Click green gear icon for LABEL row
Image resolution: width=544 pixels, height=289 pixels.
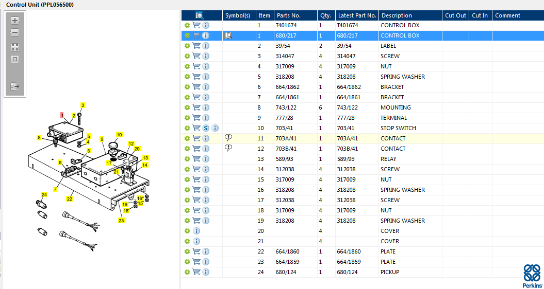click(x=187, y=46)
